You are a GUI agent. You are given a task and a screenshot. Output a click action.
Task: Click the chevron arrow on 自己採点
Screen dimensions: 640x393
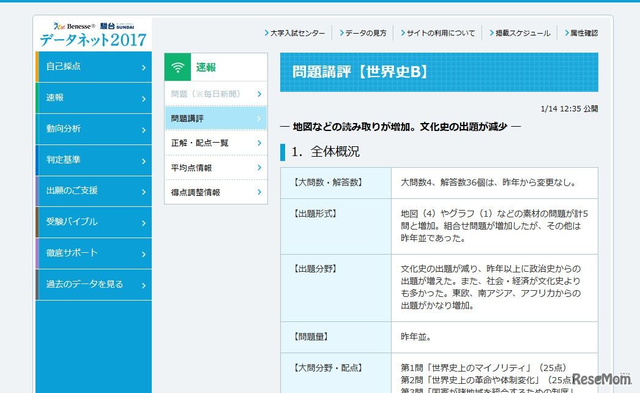pyautogui.click(x=144, y=67)
